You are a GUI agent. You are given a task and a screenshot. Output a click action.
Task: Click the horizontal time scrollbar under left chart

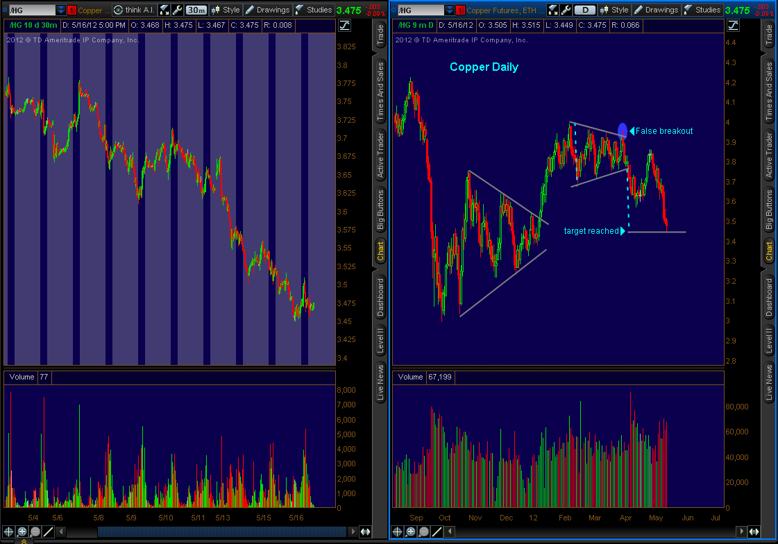(x=222, y=532)
